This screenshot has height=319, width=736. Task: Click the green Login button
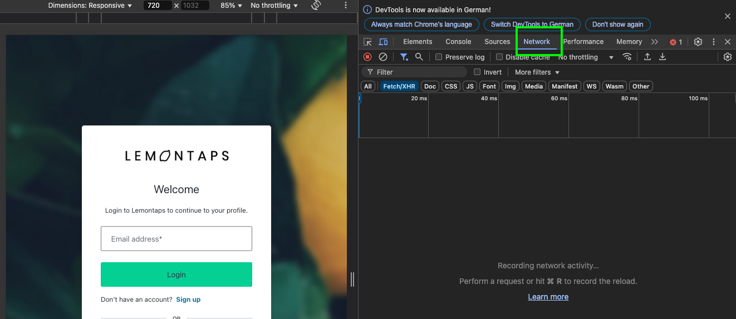176,274
